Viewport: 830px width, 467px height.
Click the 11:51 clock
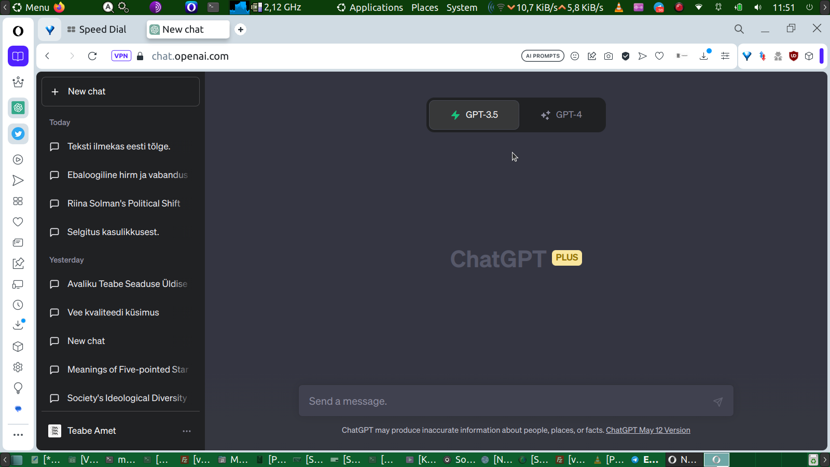783,7
